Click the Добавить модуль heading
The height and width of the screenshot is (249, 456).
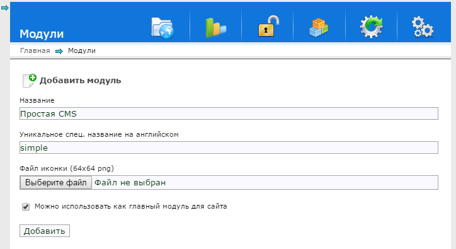tap(80, 81)
